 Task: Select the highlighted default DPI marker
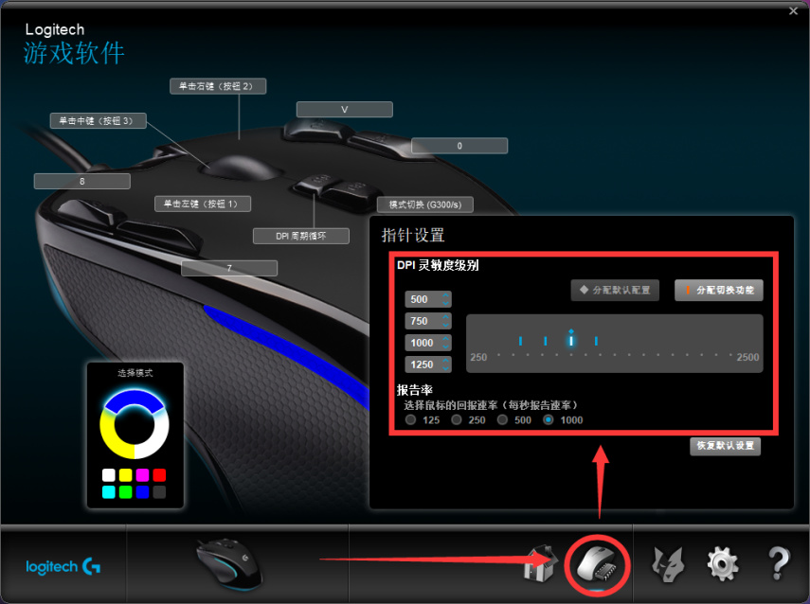tap(571, 340)
